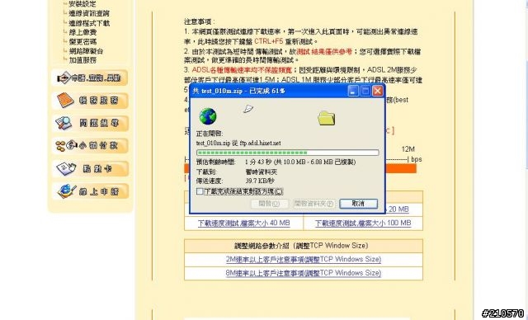Select 變更密碼 in sidebar tree
Image resolution: width=528 pixels, height=320 pixels.
pyautogui.click(x=82, y=42)
